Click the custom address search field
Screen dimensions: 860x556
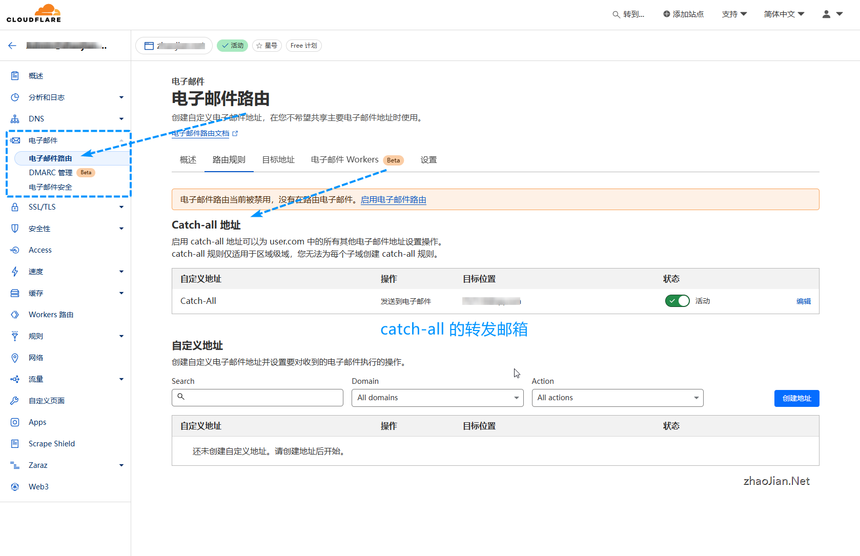257,397
